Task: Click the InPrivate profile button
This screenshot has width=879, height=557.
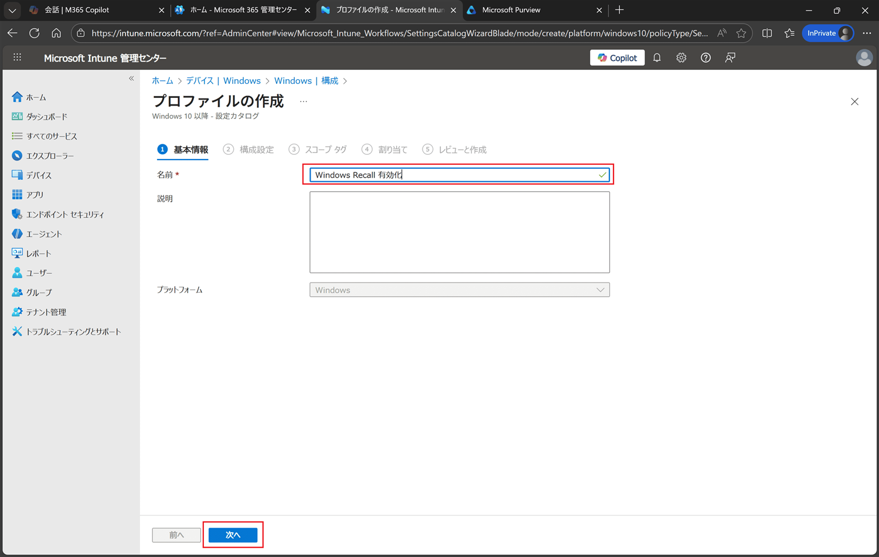Action: [828, 33]
